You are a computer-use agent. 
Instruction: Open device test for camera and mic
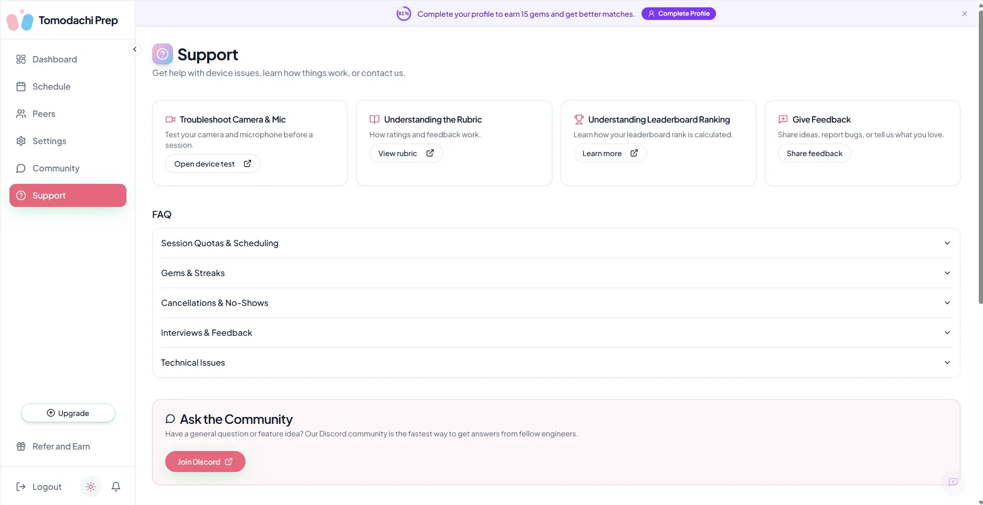212,163
